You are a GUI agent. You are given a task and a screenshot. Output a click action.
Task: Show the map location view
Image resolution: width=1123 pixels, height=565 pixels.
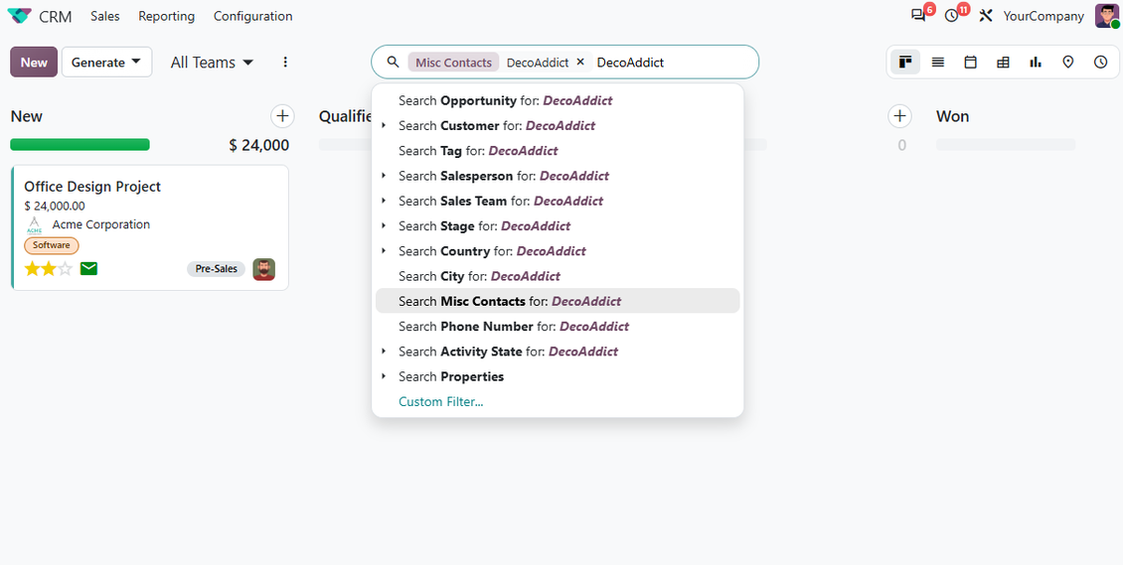click(x=1068, y=63)
